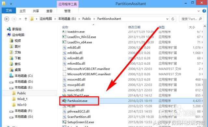208x127 pixels.
Task: Select the Ntfs2Fat32.exe file name
Action: (78, 95)
